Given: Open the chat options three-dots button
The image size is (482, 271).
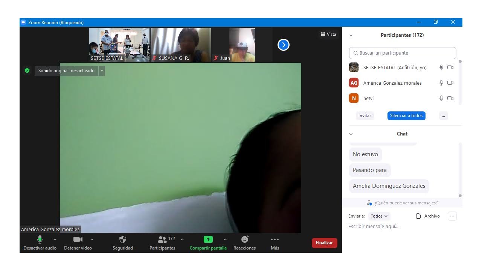Looking at the screenshot, I should 452,216.
